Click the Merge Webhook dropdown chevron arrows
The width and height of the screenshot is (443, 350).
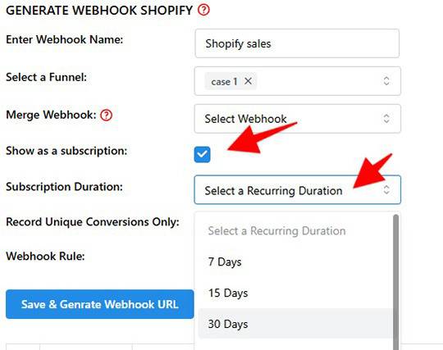coord(386,119)
